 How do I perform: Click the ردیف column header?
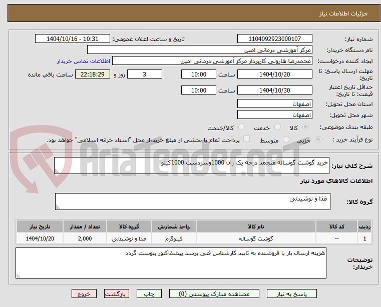(x=364, y=226)
